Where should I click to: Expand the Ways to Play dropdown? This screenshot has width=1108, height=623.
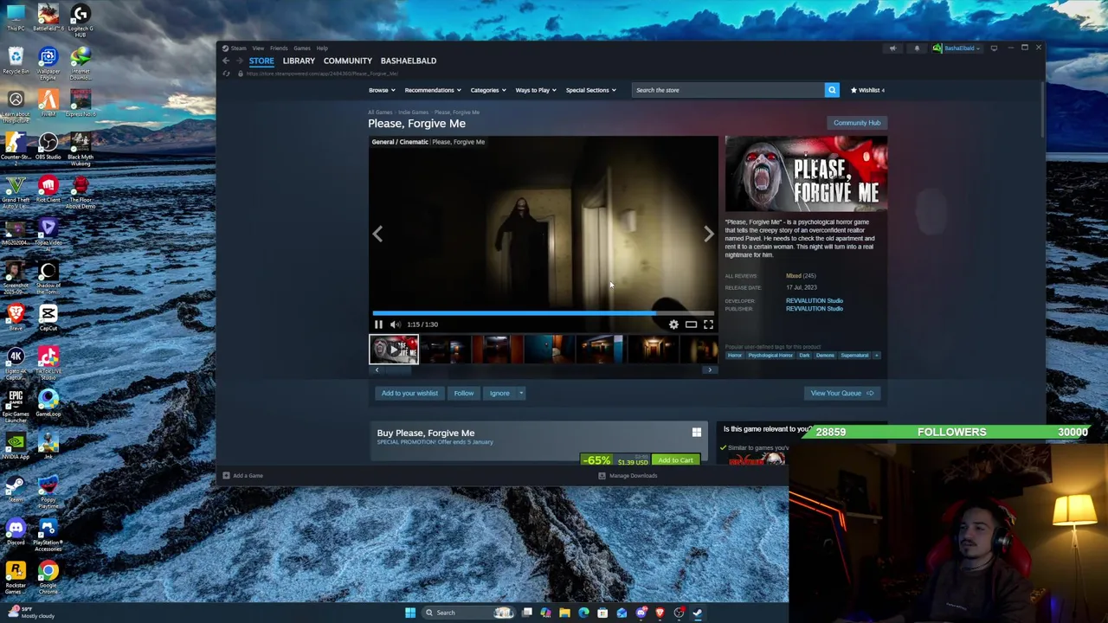536,90
